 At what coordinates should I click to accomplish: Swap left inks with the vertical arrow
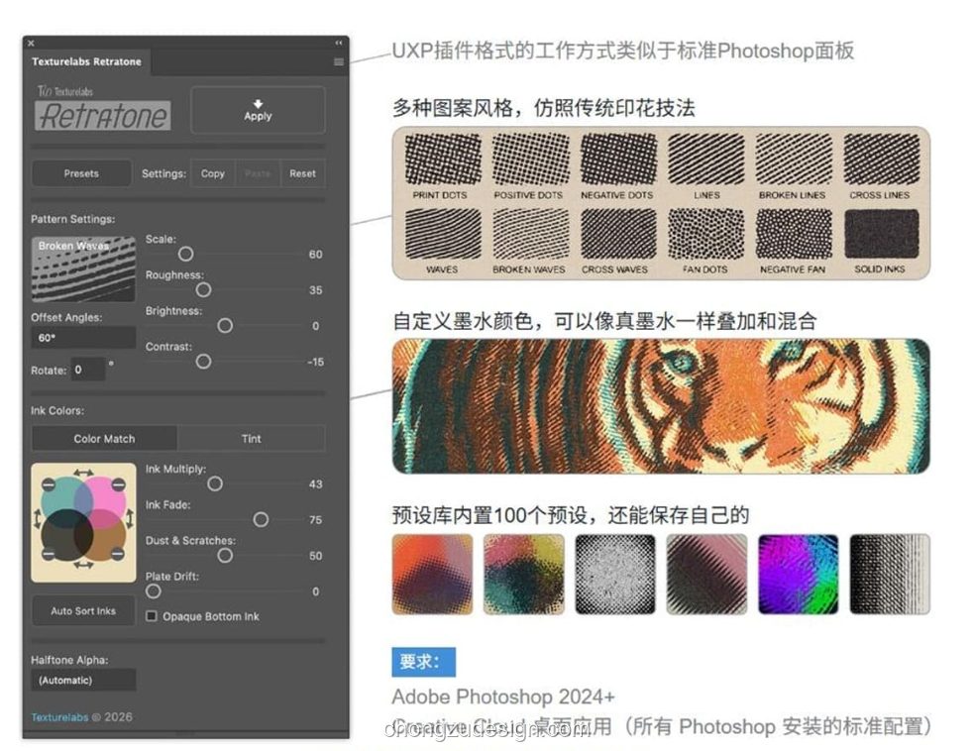tap(38, 518)
